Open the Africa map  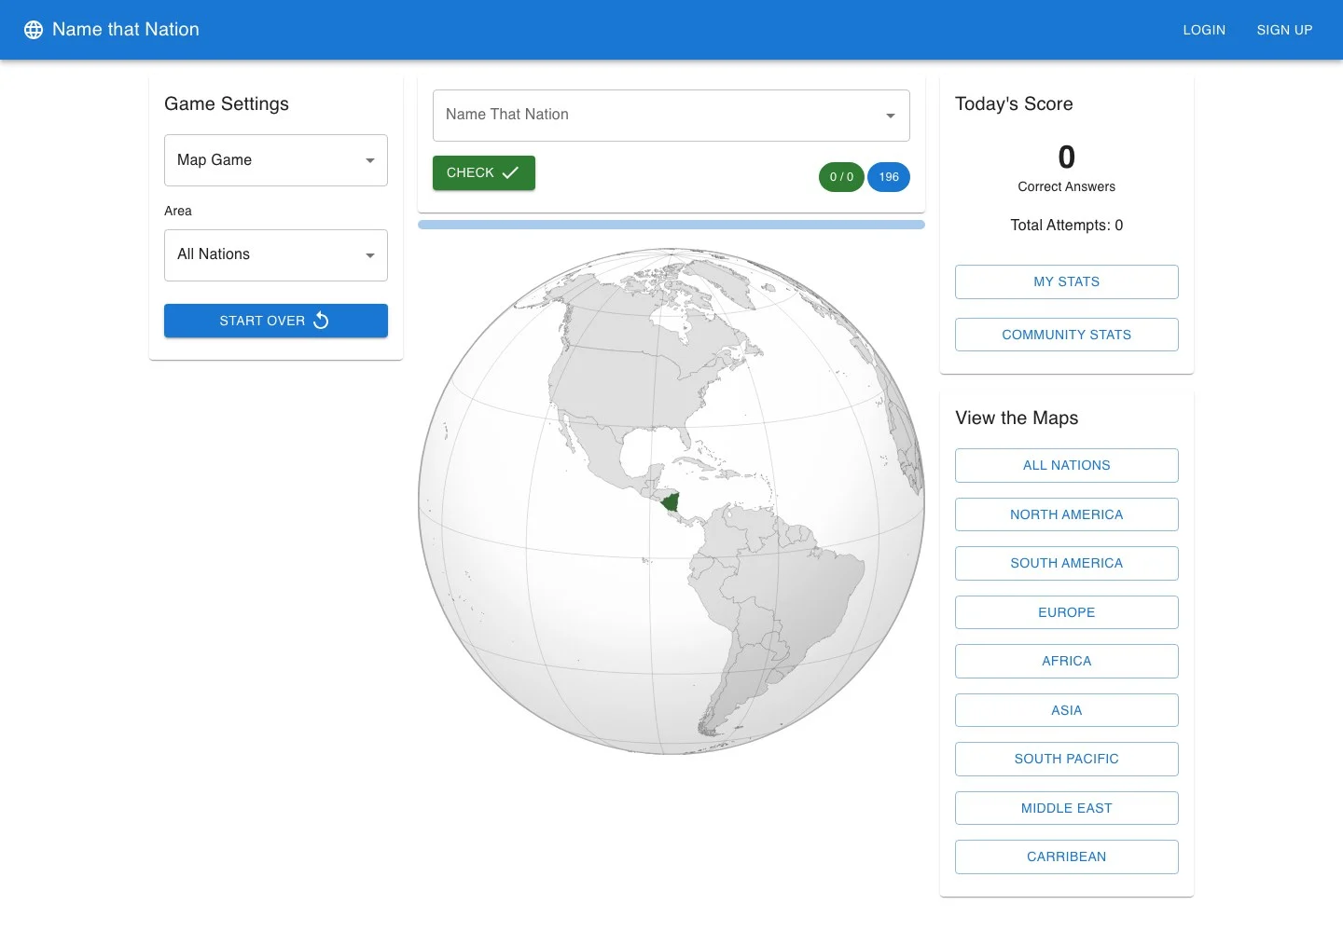[1067, 661]
